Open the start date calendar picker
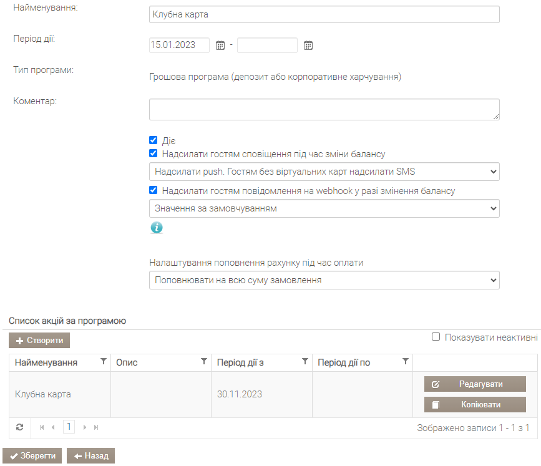This screenshot has width=541, height=466. click(x=220, y=45)
